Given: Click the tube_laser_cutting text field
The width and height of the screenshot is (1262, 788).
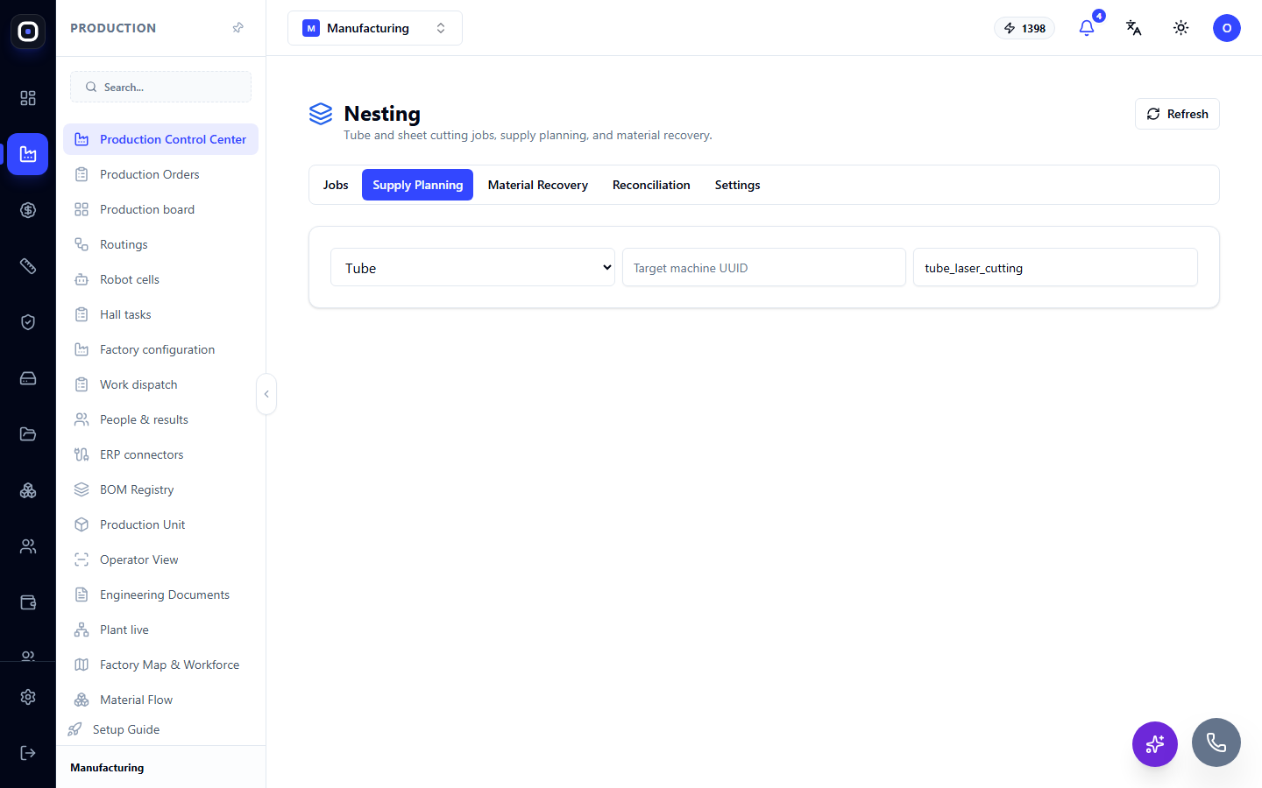Looking at the screenshot, I should [1055, 268].
